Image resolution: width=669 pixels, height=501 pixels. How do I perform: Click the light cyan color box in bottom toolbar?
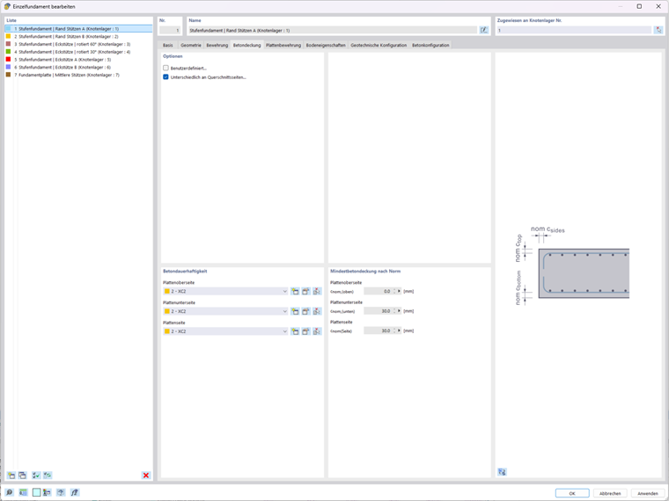click(37, 492)
